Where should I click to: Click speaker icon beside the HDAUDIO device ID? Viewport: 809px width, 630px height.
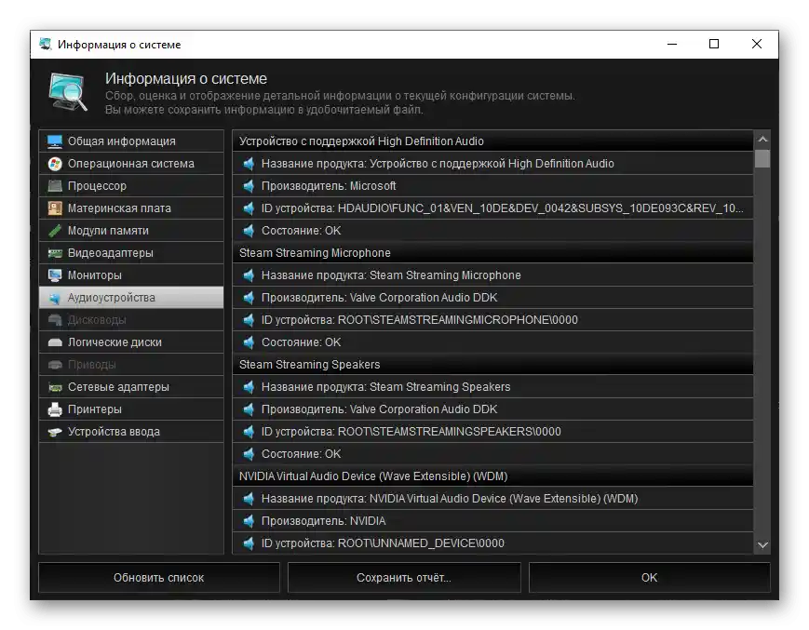click(249, 208)
